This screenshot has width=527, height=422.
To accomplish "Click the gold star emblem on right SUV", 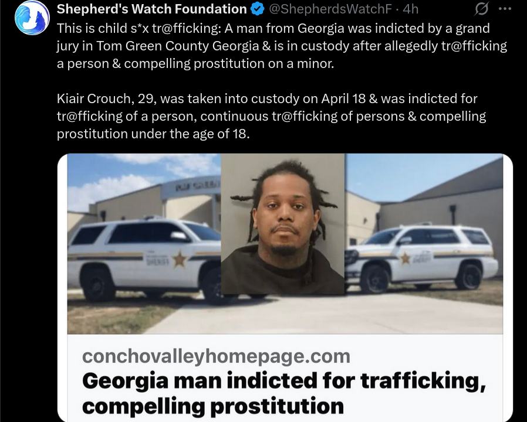I will pos(405,258).
